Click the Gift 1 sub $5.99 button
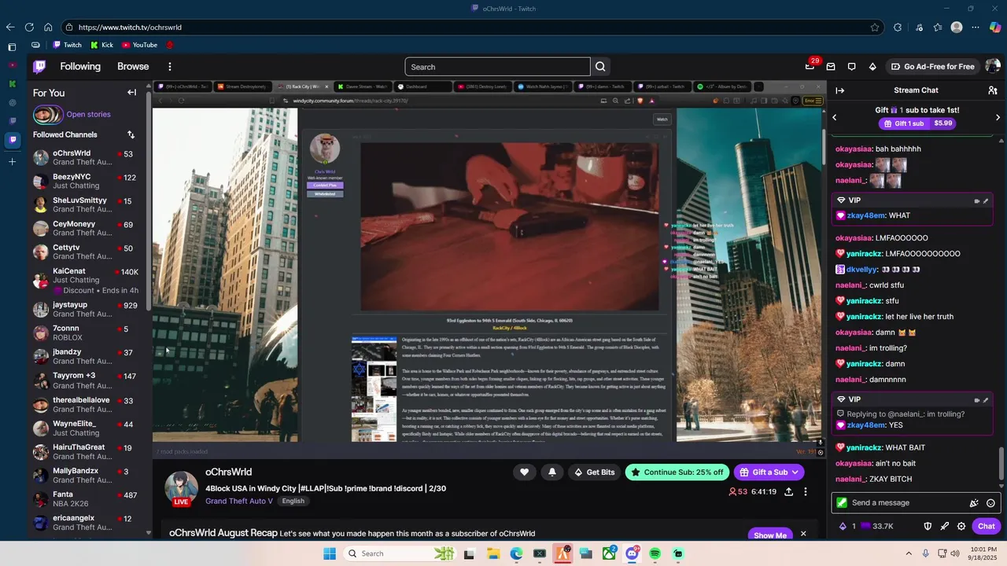This screenshot has width=1007, height=566. (x=917, y=123)
